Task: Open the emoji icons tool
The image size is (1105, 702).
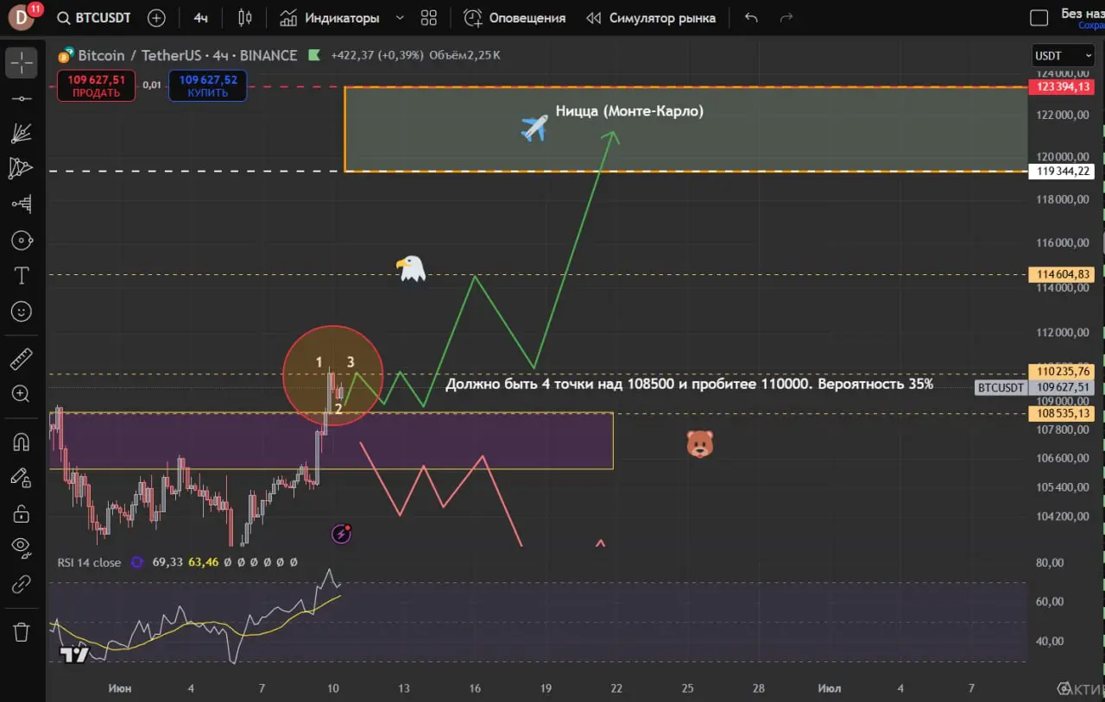Action: click(x=22, y=311)
